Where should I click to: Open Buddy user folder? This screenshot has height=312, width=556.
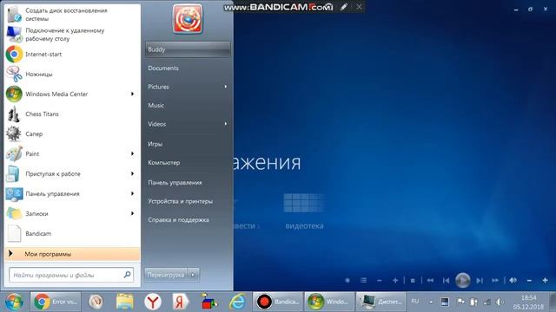click(x=188, y=49)
